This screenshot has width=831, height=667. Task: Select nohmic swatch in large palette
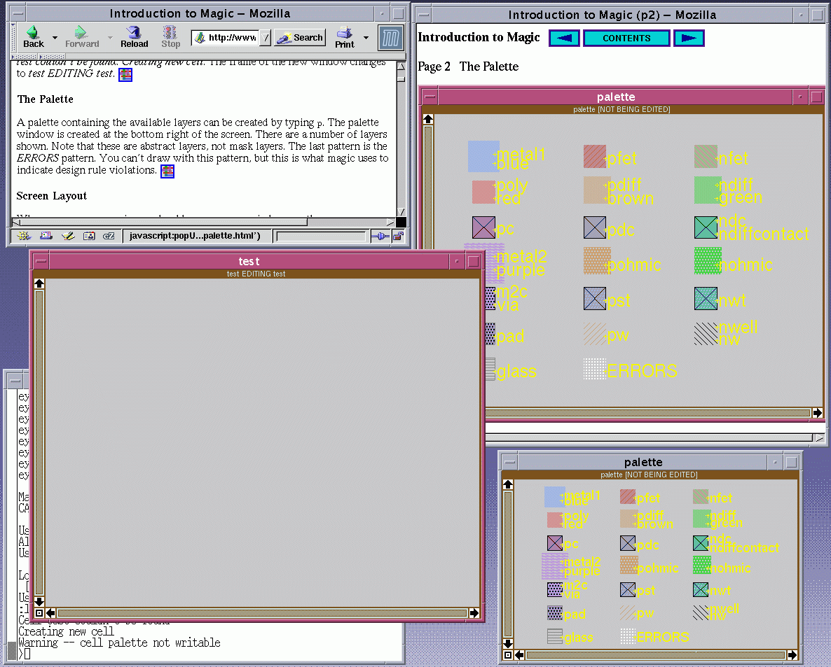click(x=708, y=260)
